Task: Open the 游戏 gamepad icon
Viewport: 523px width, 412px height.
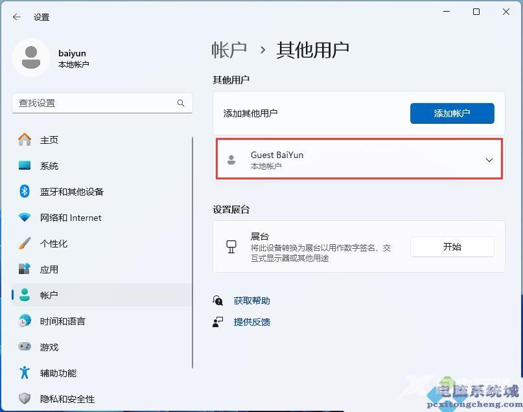Action: [25, 347]
